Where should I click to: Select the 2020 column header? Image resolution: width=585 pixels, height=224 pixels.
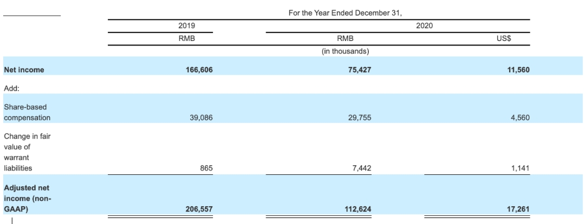pos(424,26)
